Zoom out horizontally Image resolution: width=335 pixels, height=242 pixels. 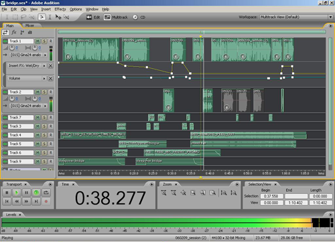coord(174,193)
